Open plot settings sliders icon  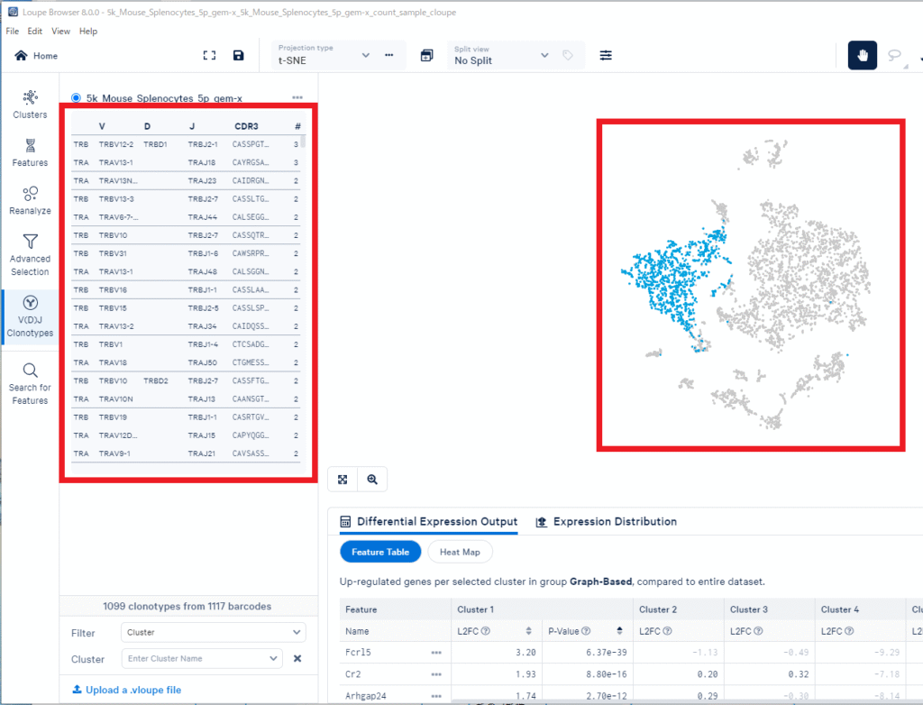coord(606,56)
